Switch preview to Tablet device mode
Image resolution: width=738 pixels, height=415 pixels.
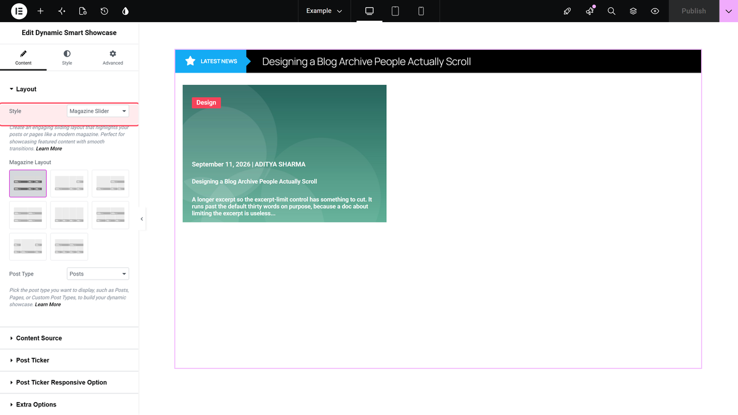(x=395, y=11)
